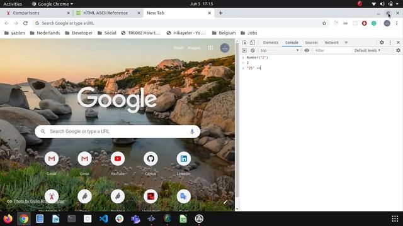Open the Terminal from the dock
Screen dimensions: 403x226
[x=71, y=219]
